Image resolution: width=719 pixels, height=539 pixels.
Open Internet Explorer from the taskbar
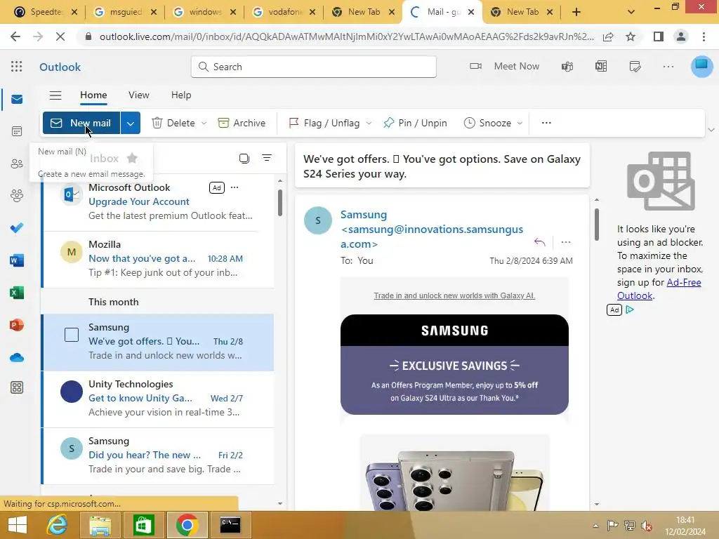point(58,525)
